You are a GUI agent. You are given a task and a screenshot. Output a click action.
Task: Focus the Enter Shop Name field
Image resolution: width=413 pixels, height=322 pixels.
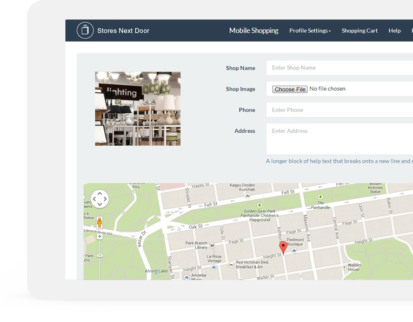(339, 68)
